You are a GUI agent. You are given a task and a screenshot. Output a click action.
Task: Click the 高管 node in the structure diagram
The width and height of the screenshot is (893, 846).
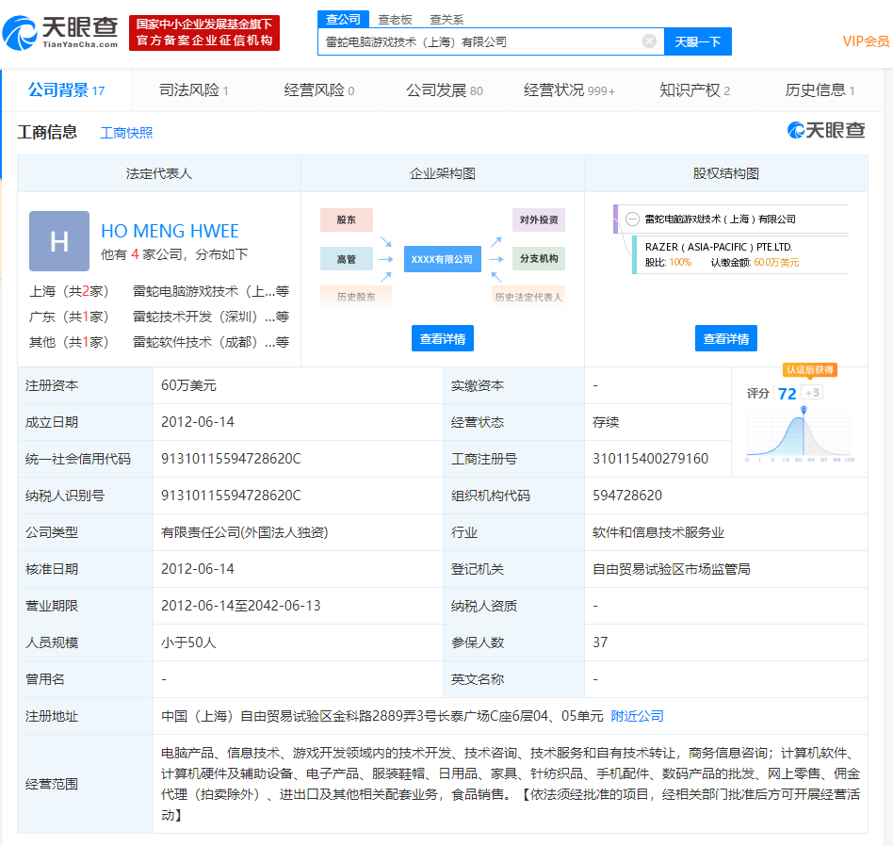(347, 258)
